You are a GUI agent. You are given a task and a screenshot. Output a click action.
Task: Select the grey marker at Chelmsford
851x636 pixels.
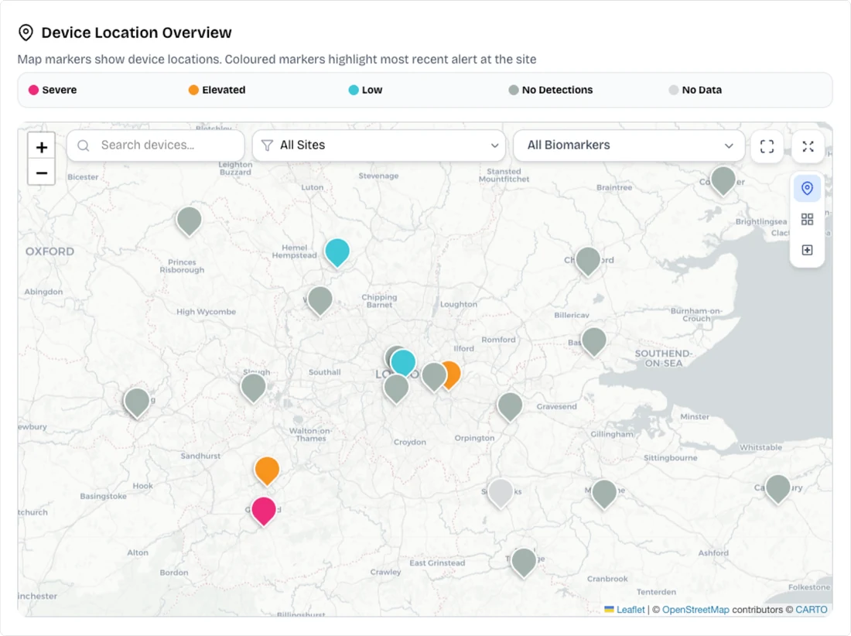(x=588, y=261)
